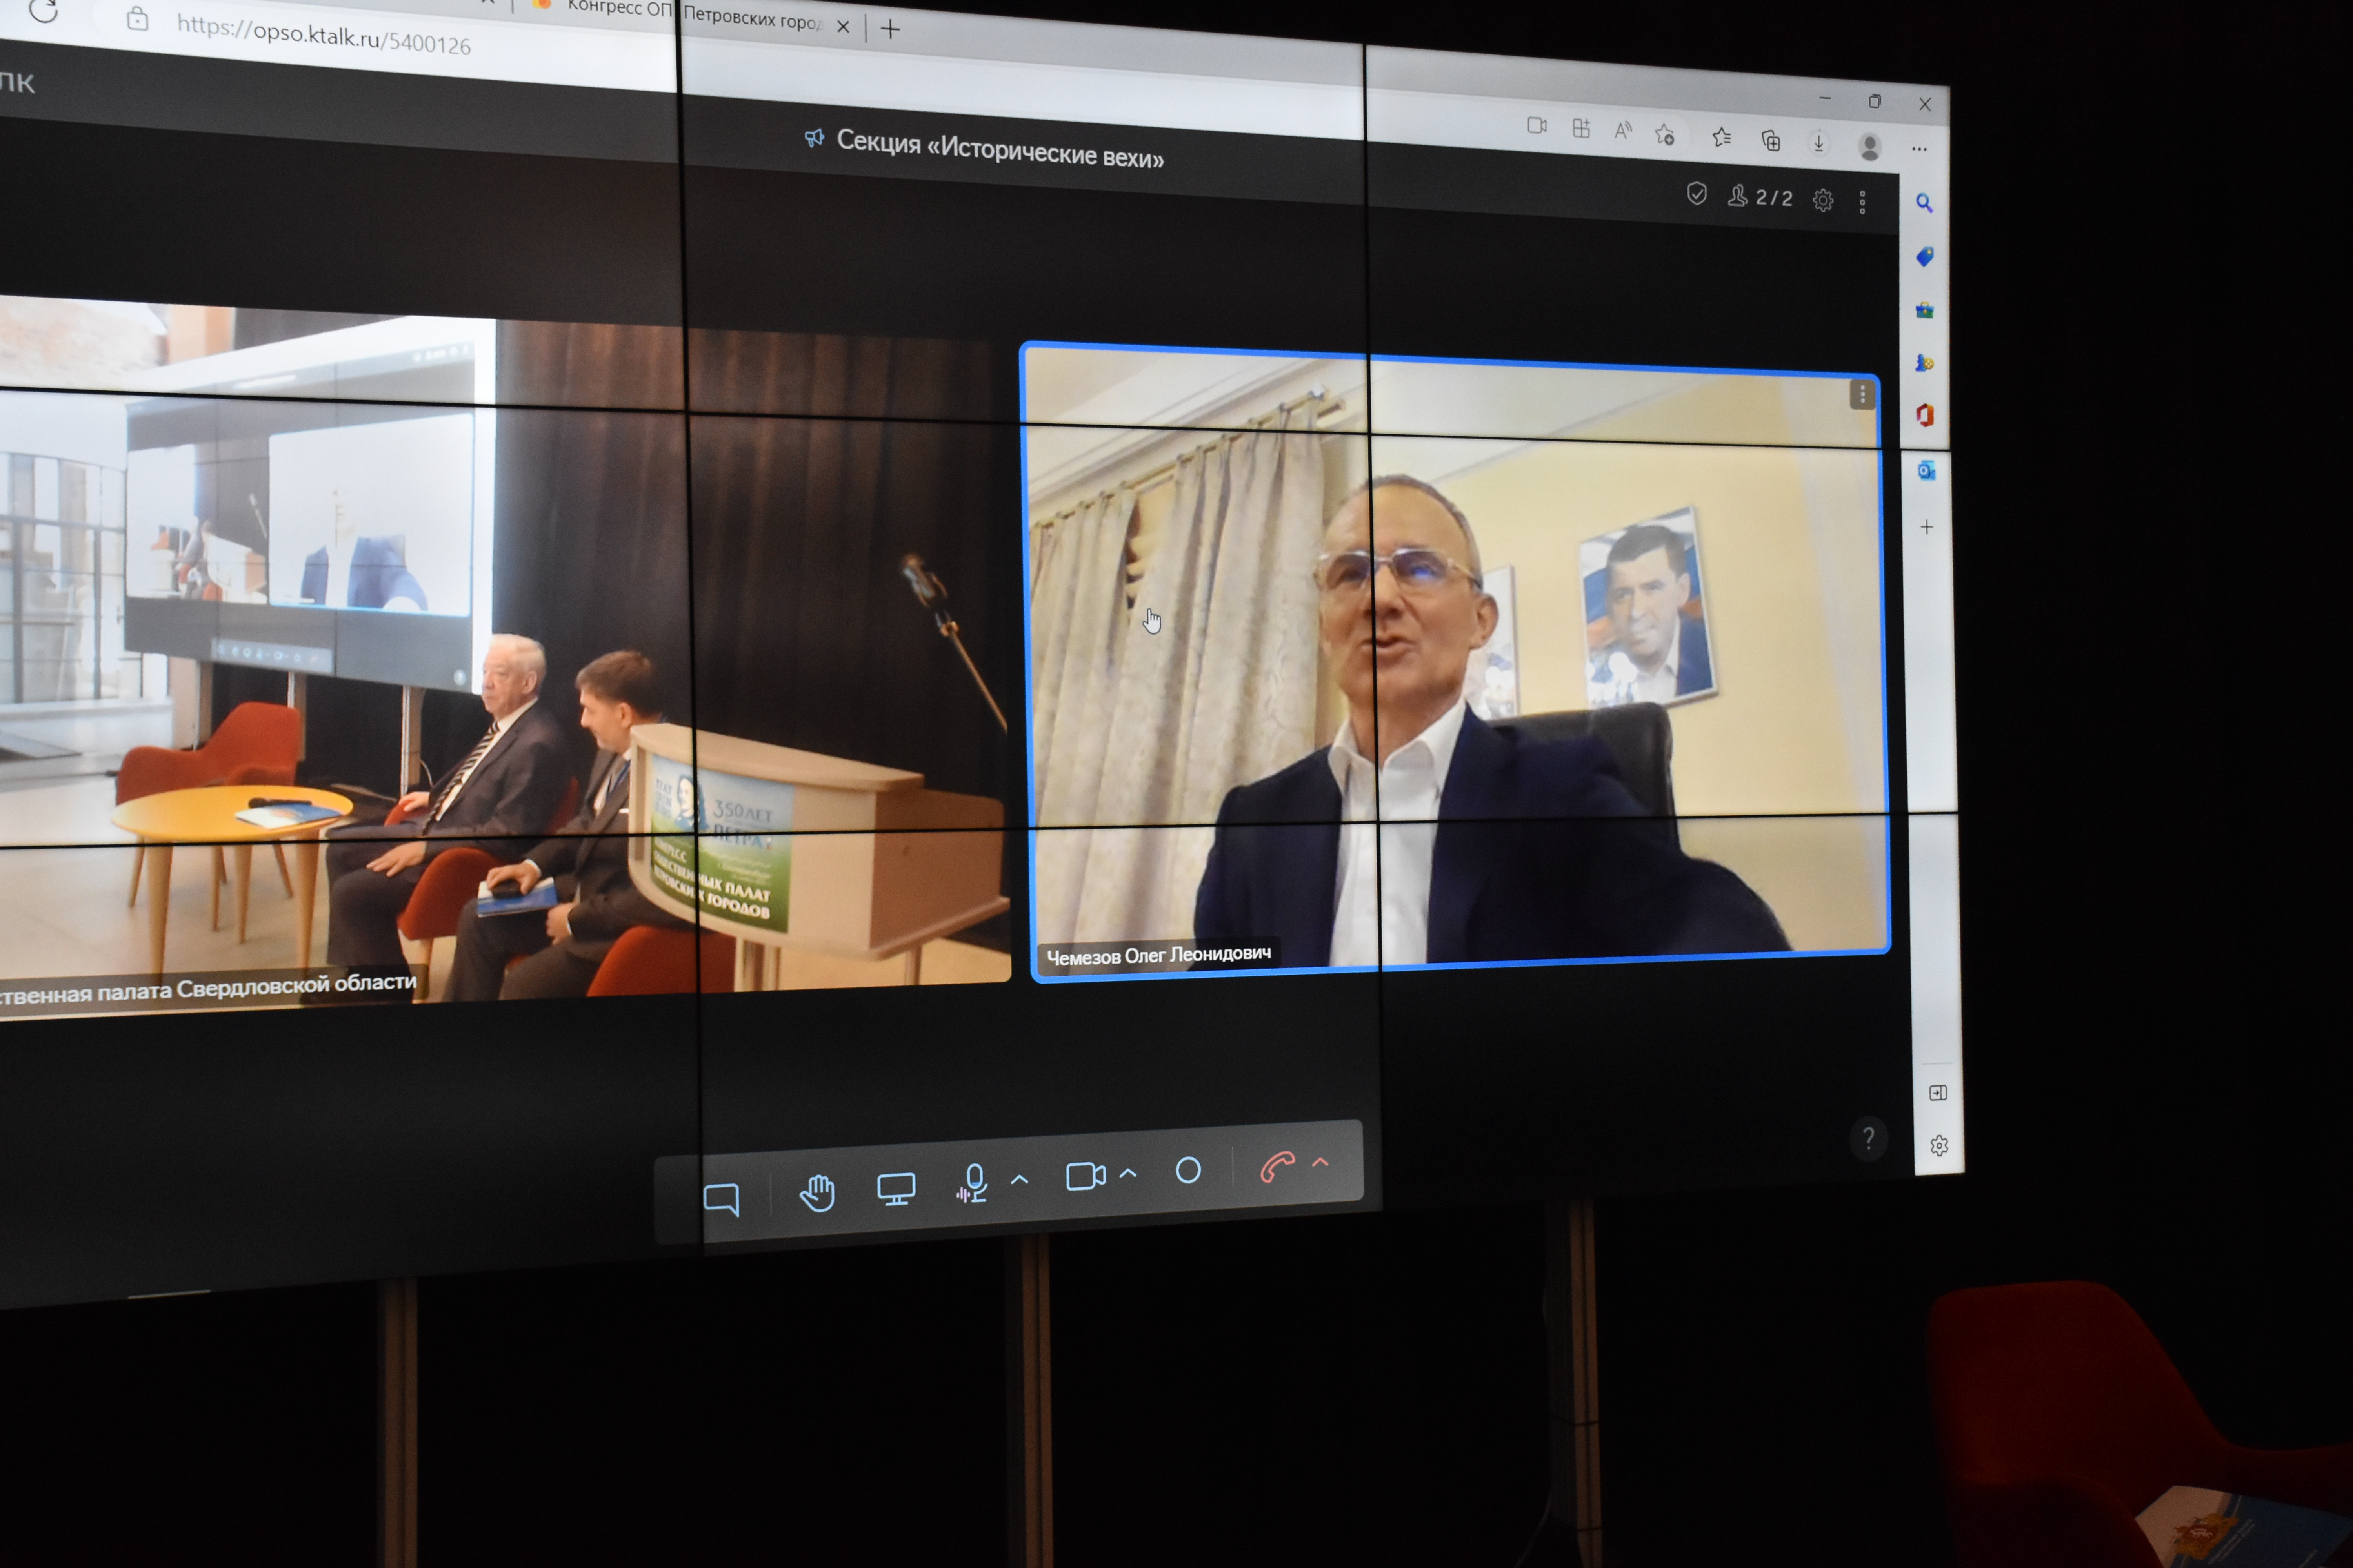2353x1568 pixels.
Task: Hide the Edge sidebar
Action: 1938,1093
